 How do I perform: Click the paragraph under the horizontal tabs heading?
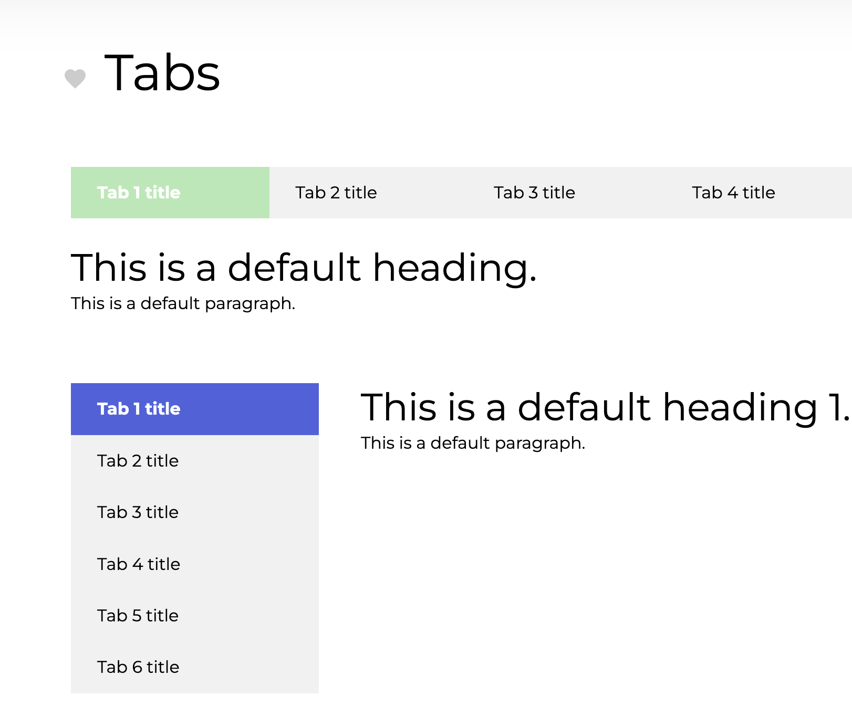tap(183, 303)
